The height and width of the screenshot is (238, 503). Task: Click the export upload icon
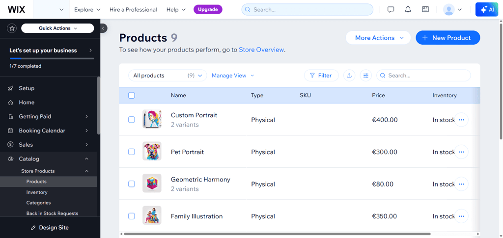coord(349,76)
